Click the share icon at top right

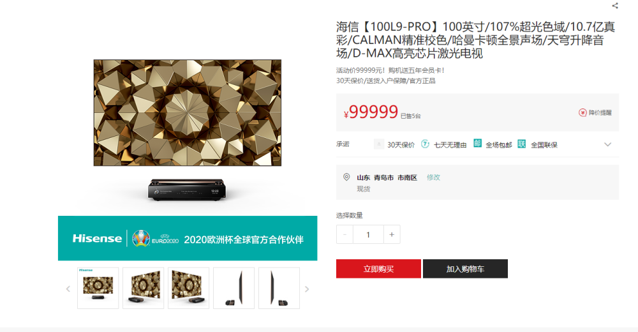615,6
